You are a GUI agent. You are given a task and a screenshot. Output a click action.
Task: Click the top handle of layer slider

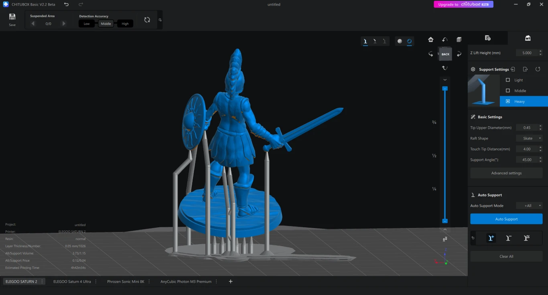pyautogui.click(x=445, y=89)
